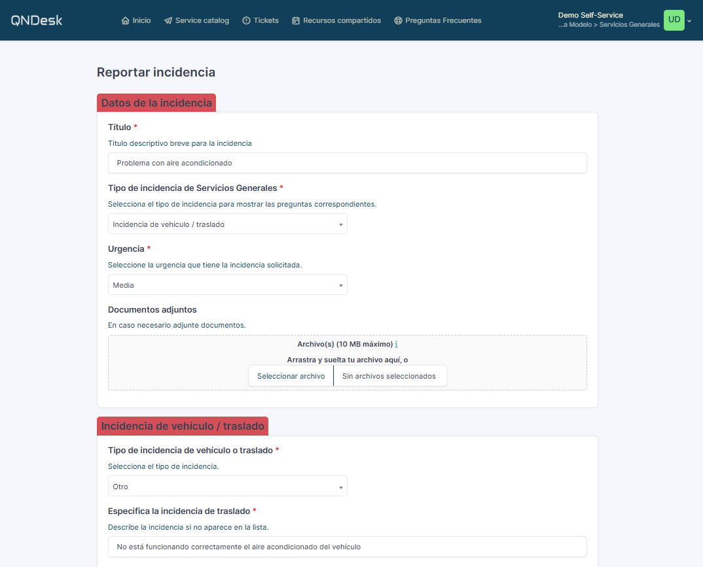Click the Service catalog paper plane icon
The width and height of the screenshot is (703, 567).
168,21
